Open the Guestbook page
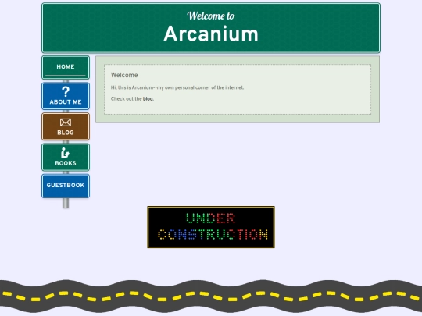This screenshot has height=316, width=422. 66,186
